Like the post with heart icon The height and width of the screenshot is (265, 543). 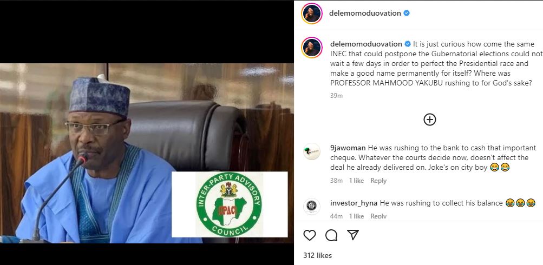(x=310, y=235)
